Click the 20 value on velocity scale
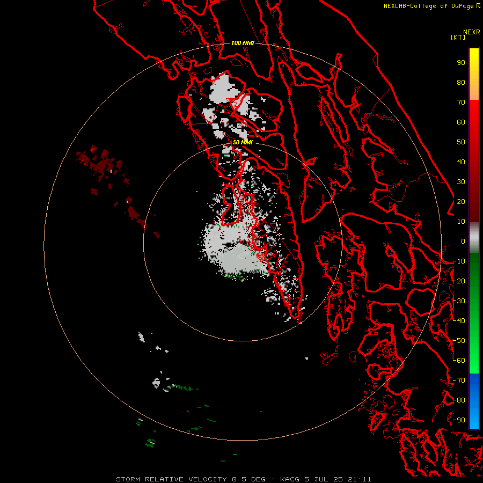The image size is (483, 483). [461, 202]
